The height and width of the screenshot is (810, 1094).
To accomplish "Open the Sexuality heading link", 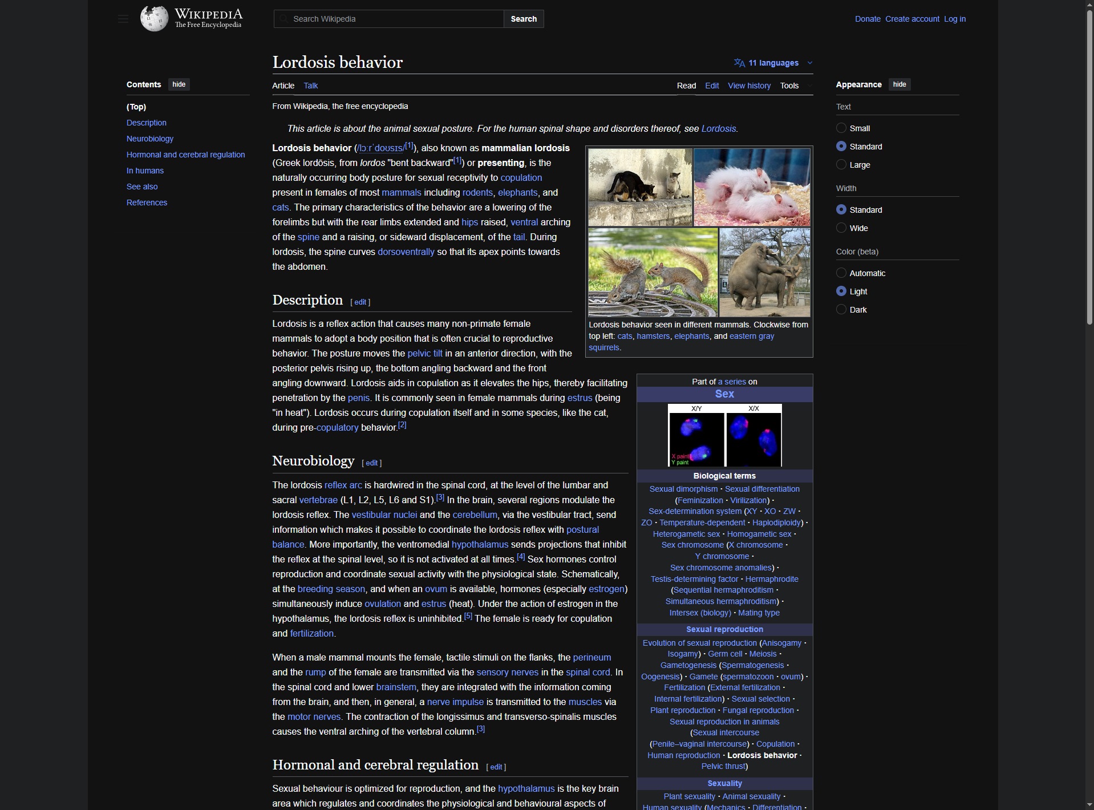I will (724, 783).
